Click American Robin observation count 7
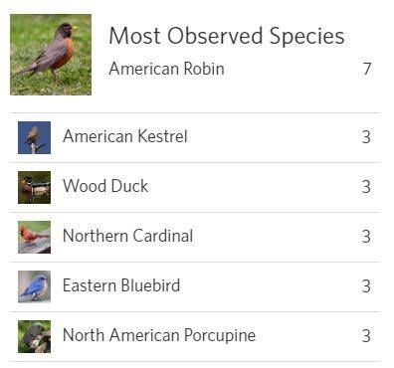Viewport: 394px width, 368px height. [x=367, y=69]
